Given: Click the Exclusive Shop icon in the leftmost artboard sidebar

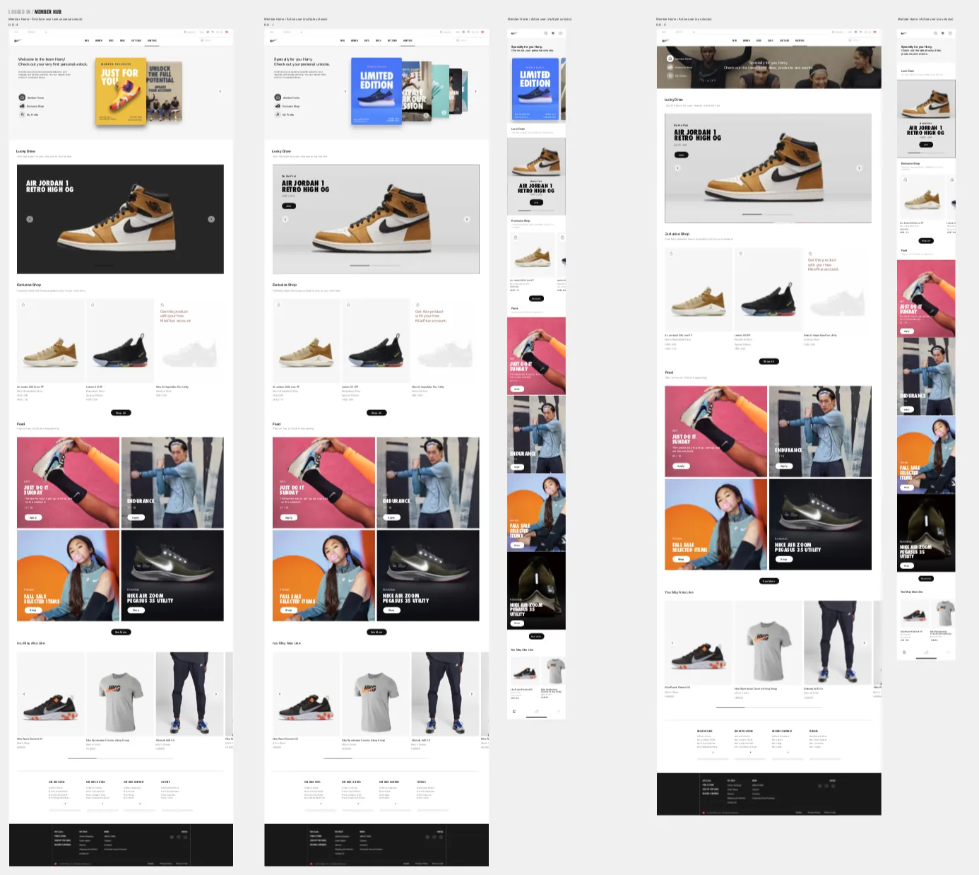Looking at the screenshot, I should (22, 106).
